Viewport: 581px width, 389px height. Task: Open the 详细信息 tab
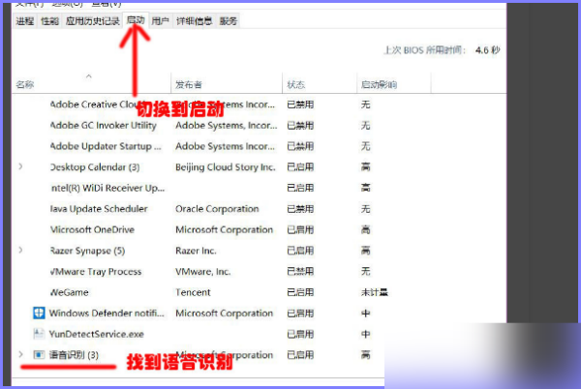[195, 21]
